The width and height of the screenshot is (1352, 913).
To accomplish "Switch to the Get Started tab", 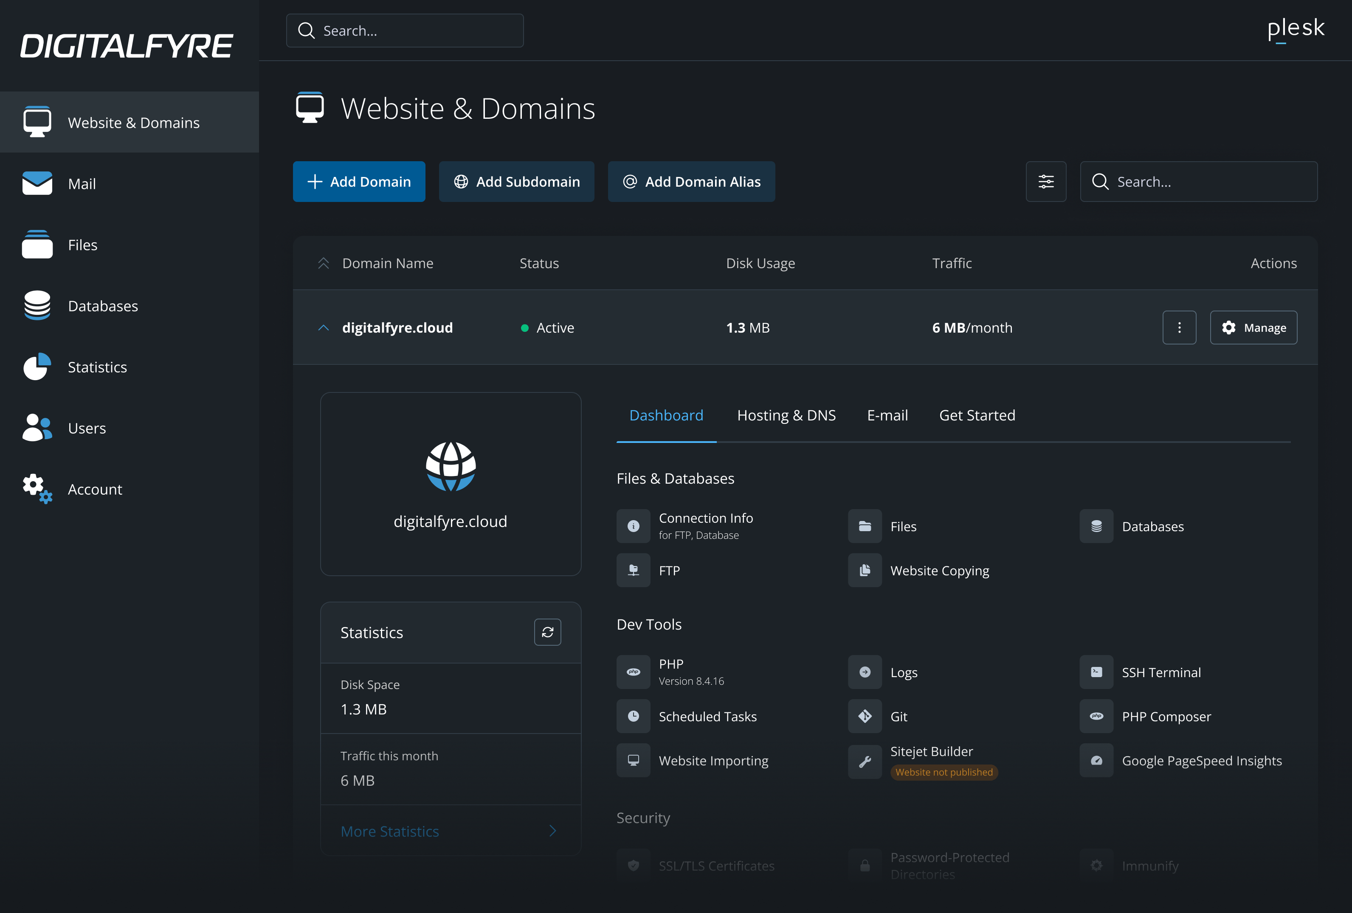I will point(977,415).
